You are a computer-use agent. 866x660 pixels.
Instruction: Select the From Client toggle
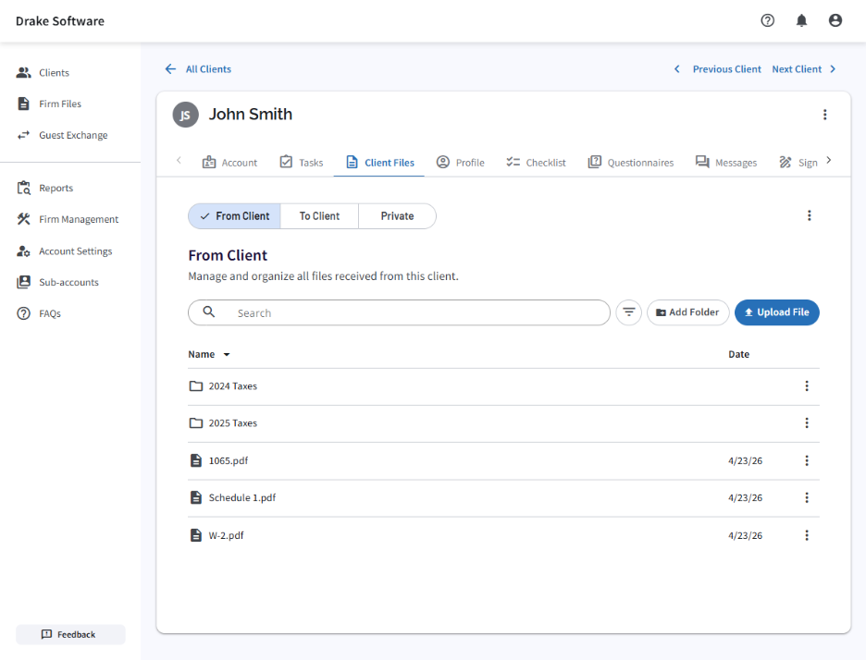234,216
